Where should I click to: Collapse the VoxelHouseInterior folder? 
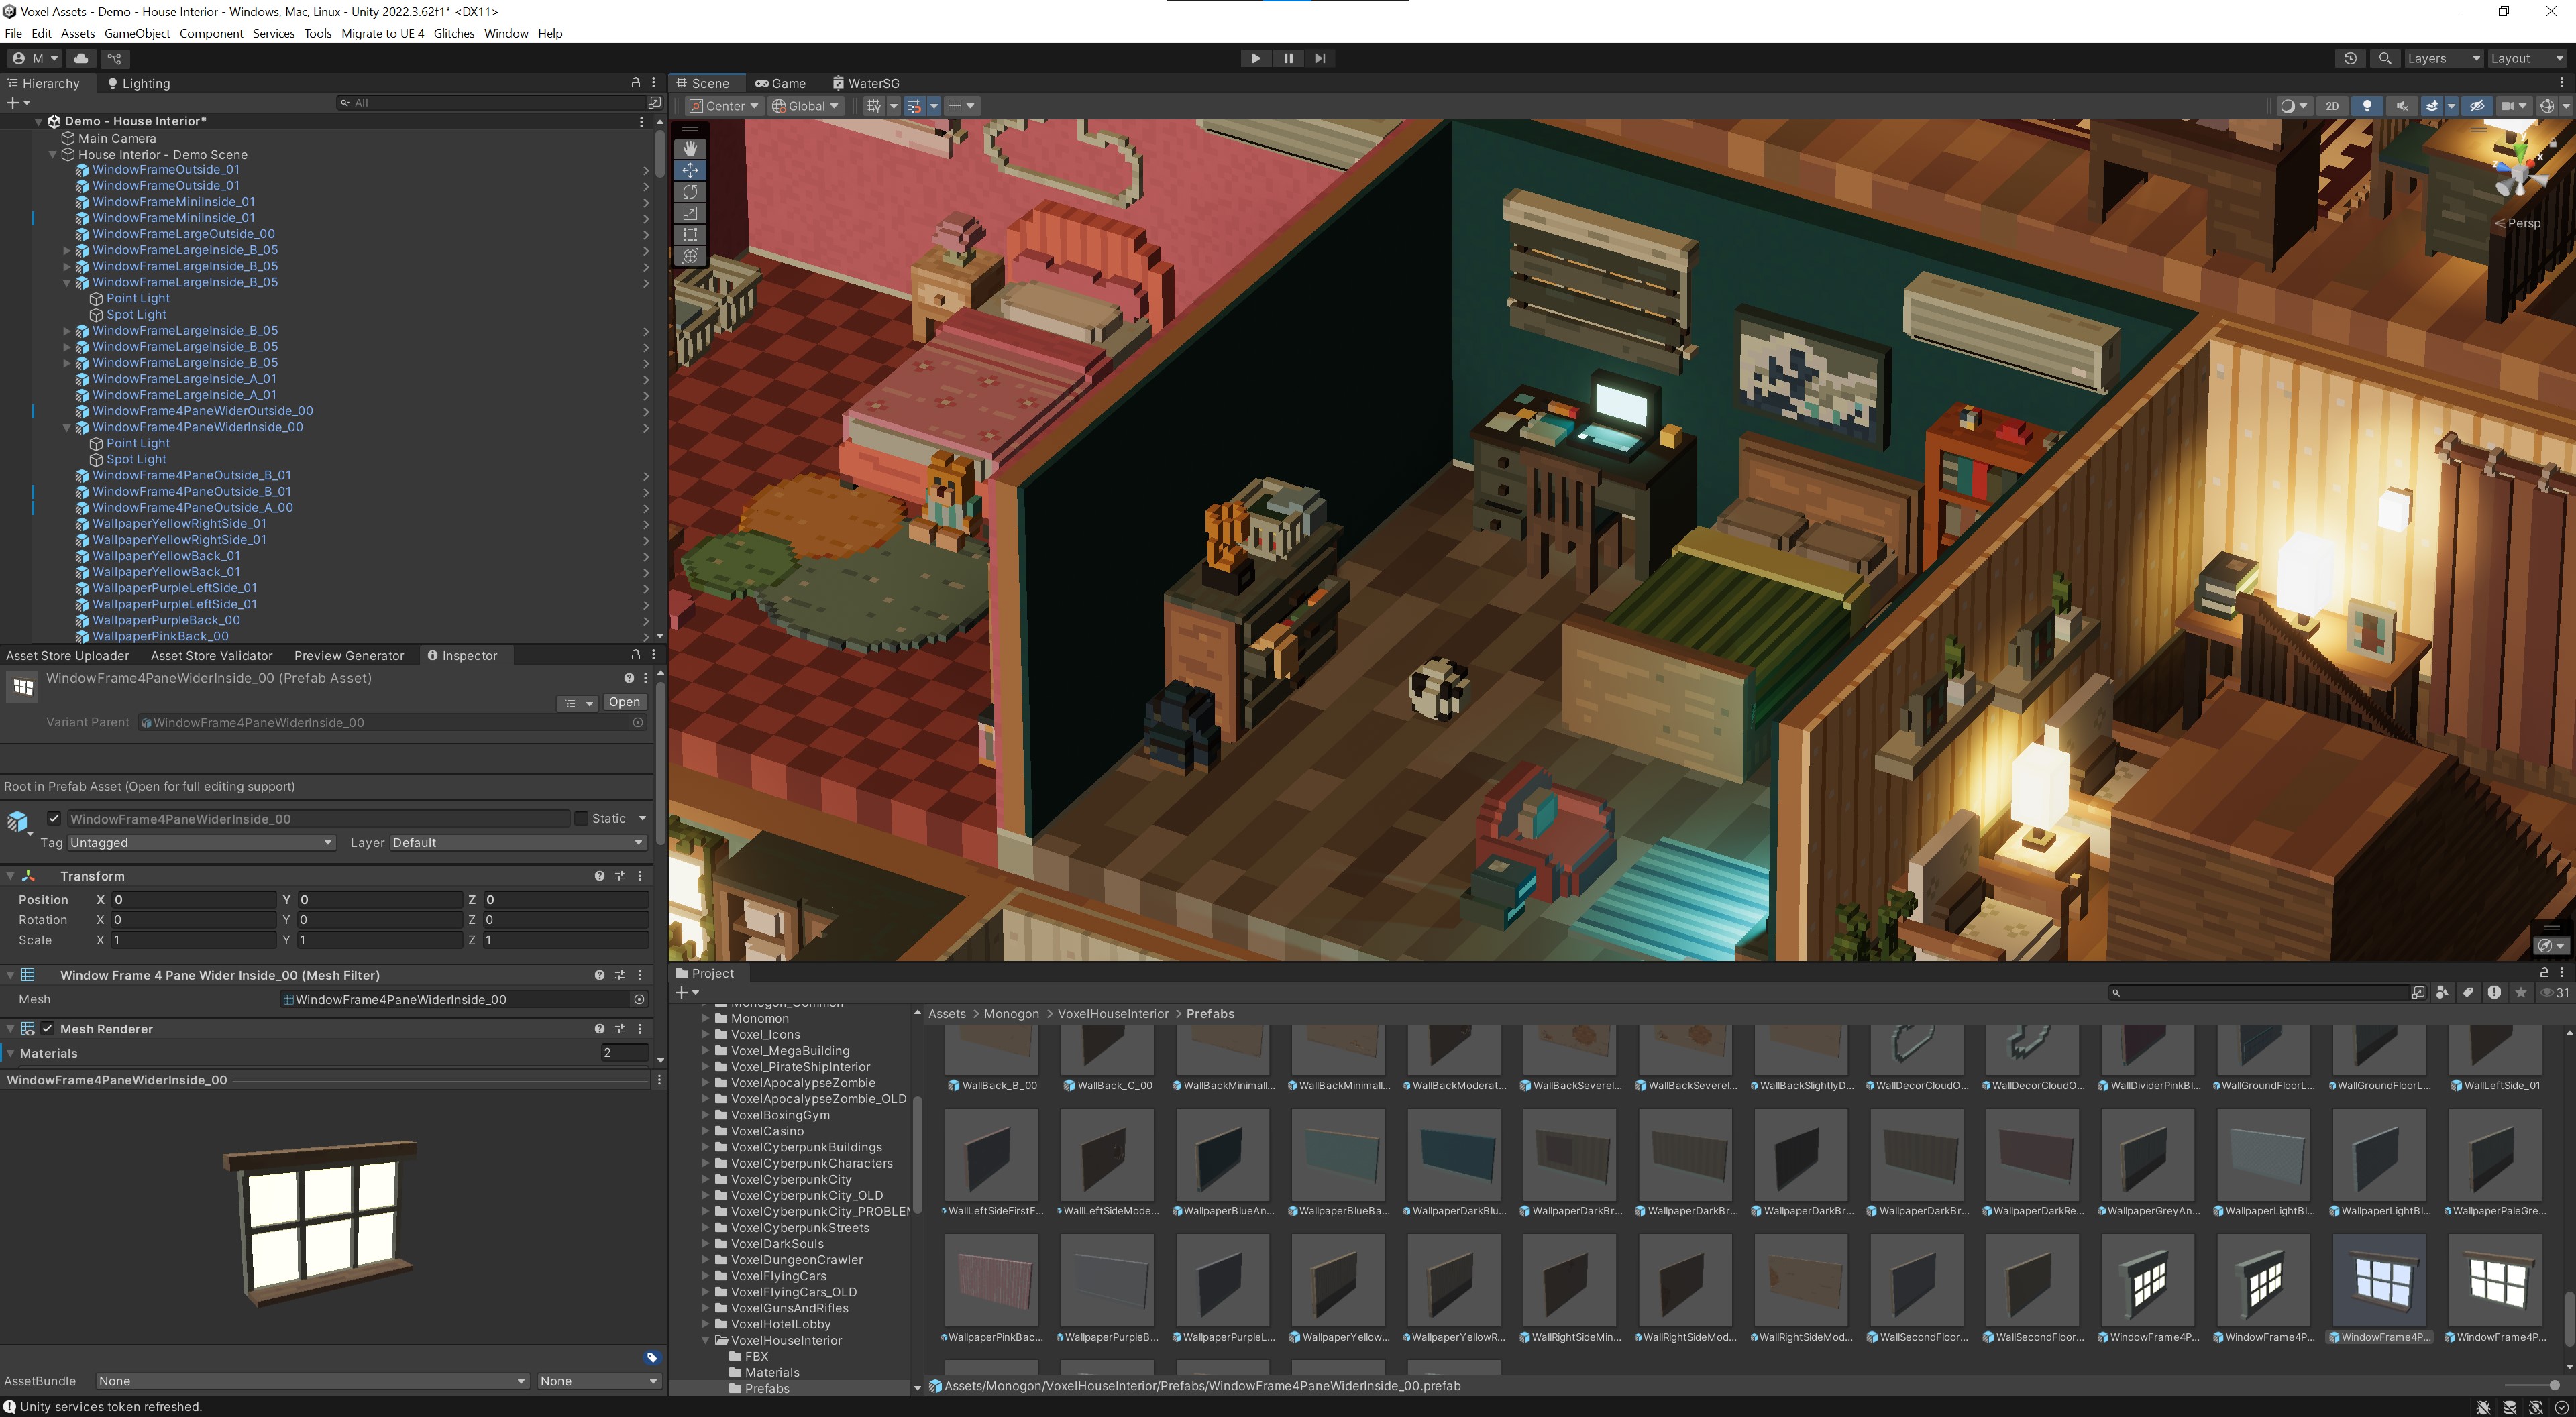pyautogui.click(x=706, y=1340)
